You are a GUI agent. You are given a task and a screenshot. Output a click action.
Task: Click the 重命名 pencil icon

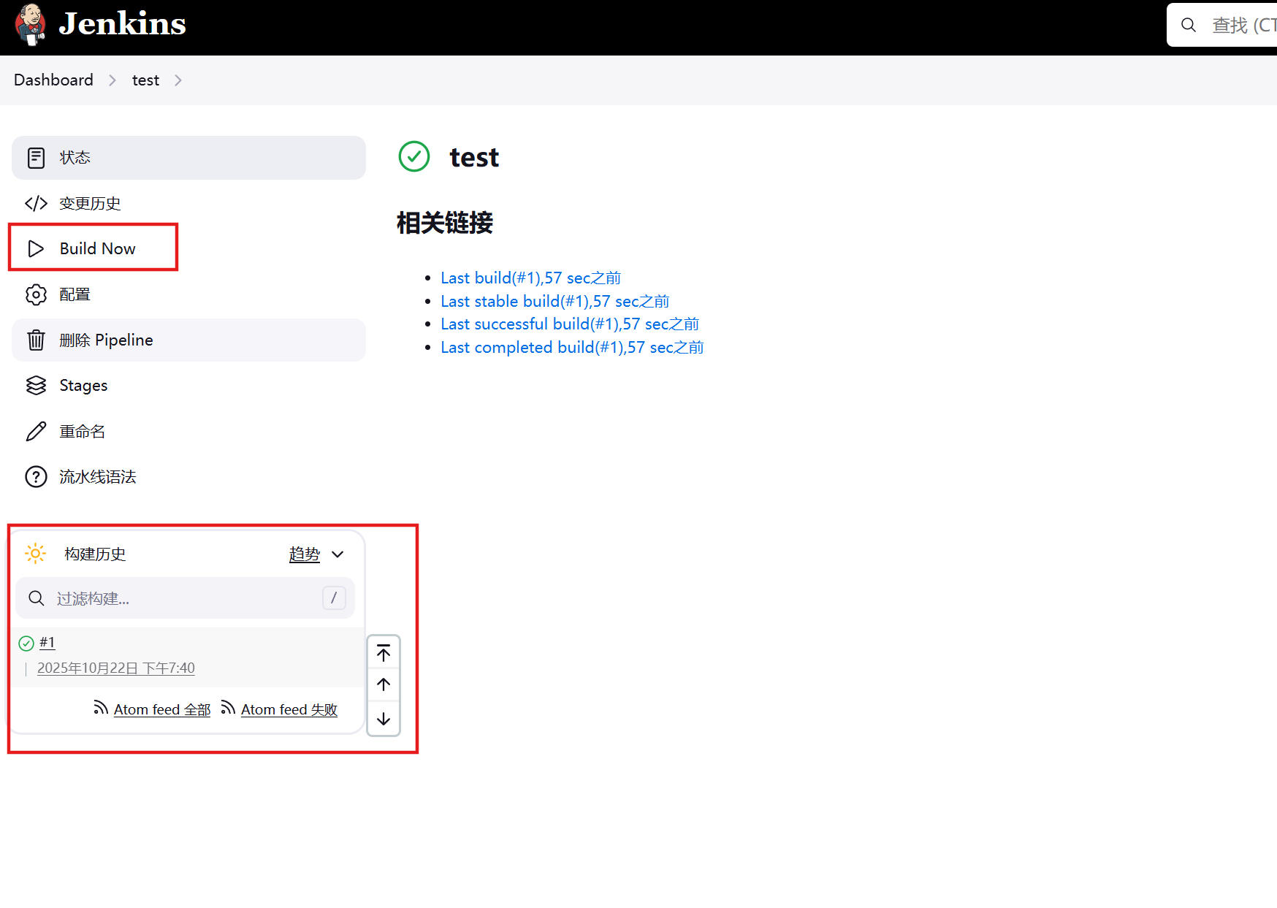tap(36, 431)
